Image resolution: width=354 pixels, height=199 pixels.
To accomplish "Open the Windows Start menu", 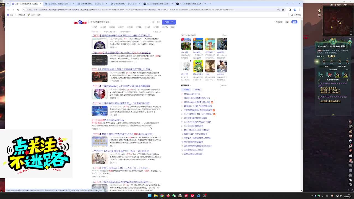I will pyautogui.click(x=150, y=196).
